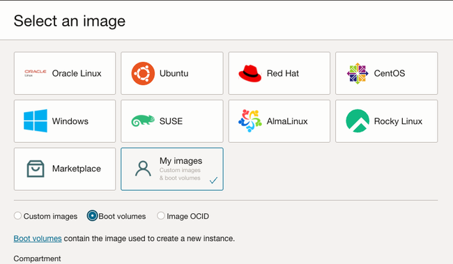The image size is (453, 264).
Task: Click the Red Hat fedora logo
Action: tap(250, 73)
